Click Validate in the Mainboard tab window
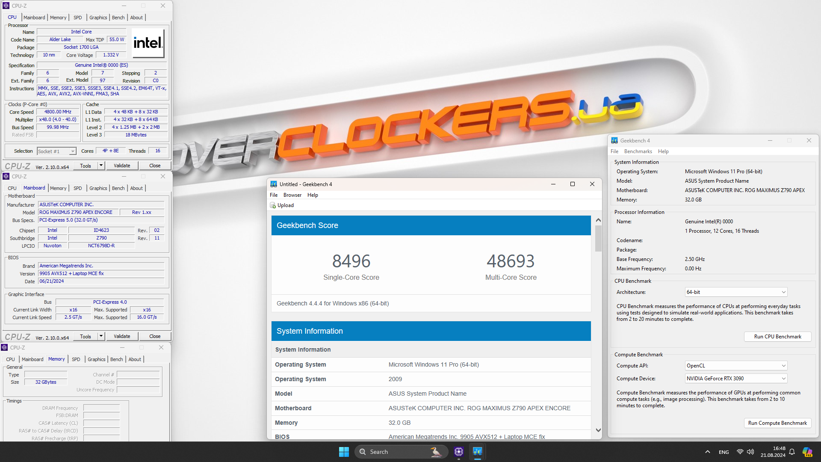 point(122,336)
